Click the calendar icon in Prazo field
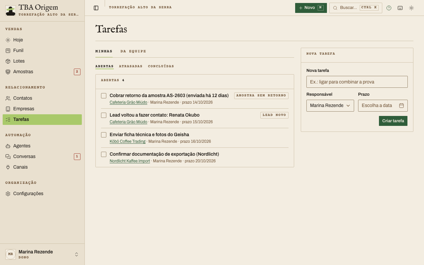 (x=401, y=106)
